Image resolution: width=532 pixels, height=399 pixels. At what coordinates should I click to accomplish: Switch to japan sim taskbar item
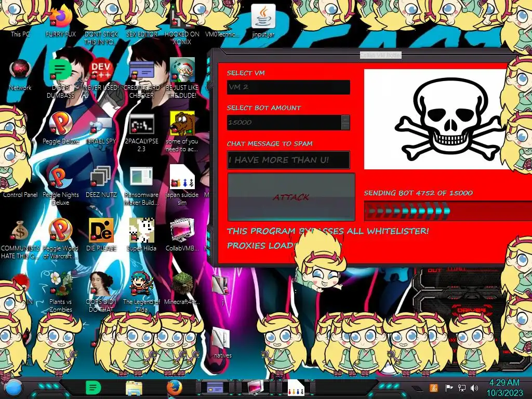(x=296, y=388)
